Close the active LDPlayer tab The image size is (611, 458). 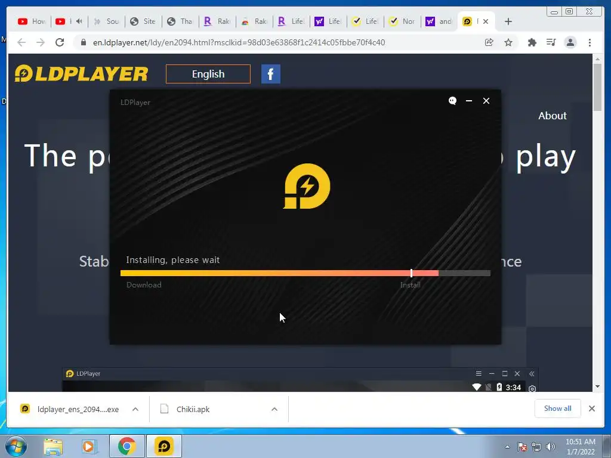point(486,21)
